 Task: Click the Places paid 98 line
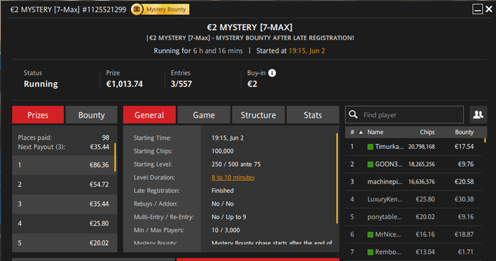point(63,138)
